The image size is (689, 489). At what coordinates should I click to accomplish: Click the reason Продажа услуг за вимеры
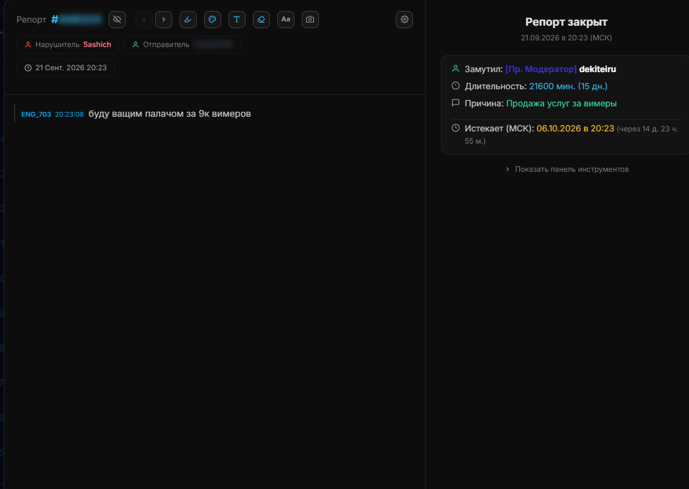coord(561,103)
